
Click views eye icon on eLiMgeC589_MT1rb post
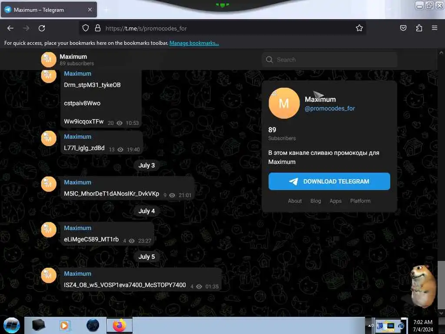(132, 241)
